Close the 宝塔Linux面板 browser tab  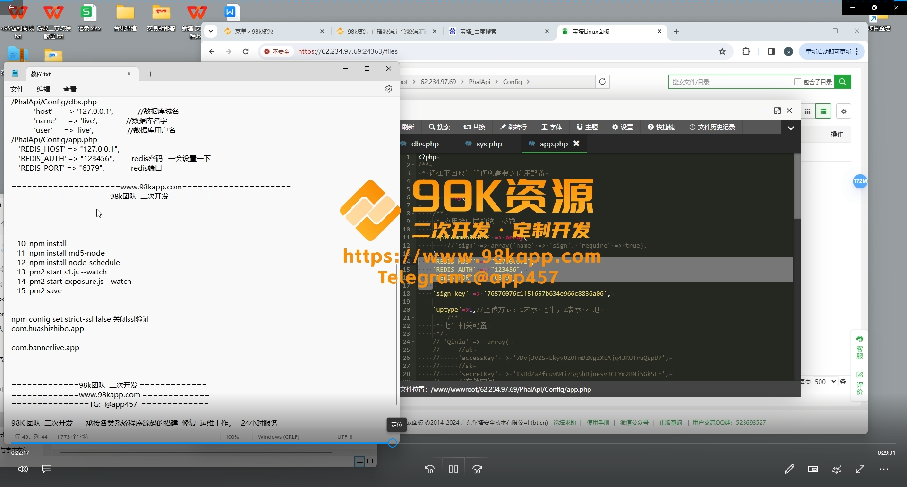click(x=659, y=31)
